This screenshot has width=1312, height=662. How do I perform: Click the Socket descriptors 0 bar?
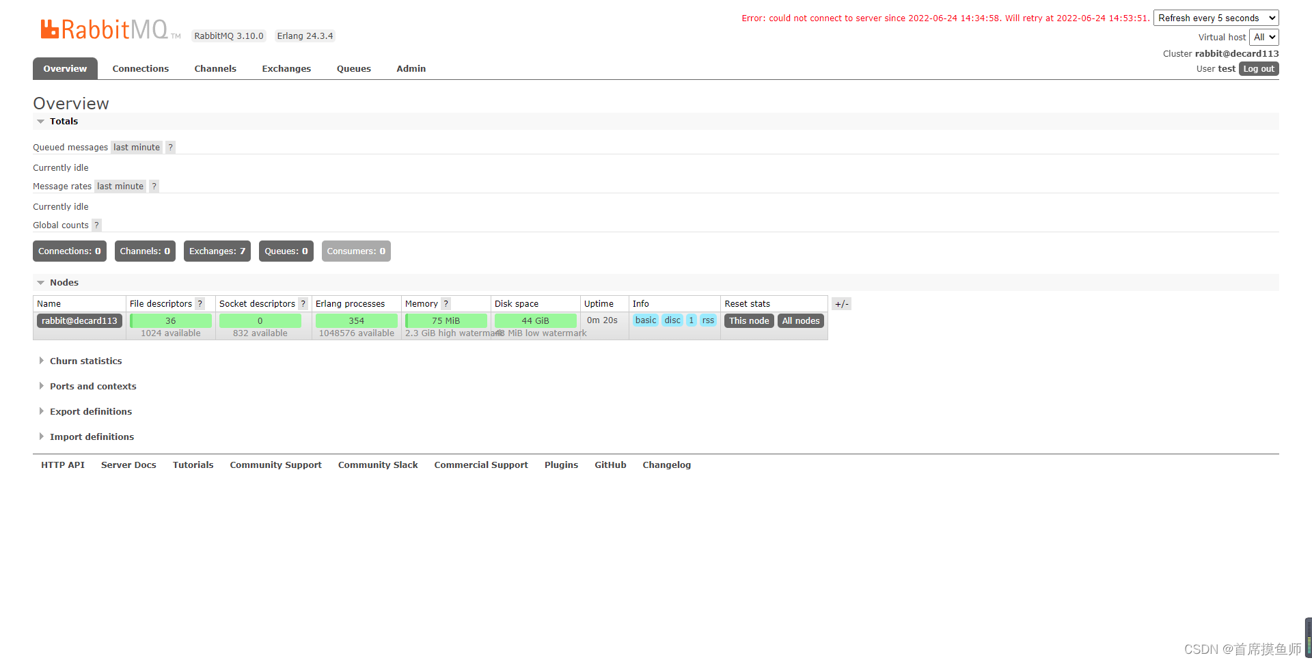coord(260,321)
